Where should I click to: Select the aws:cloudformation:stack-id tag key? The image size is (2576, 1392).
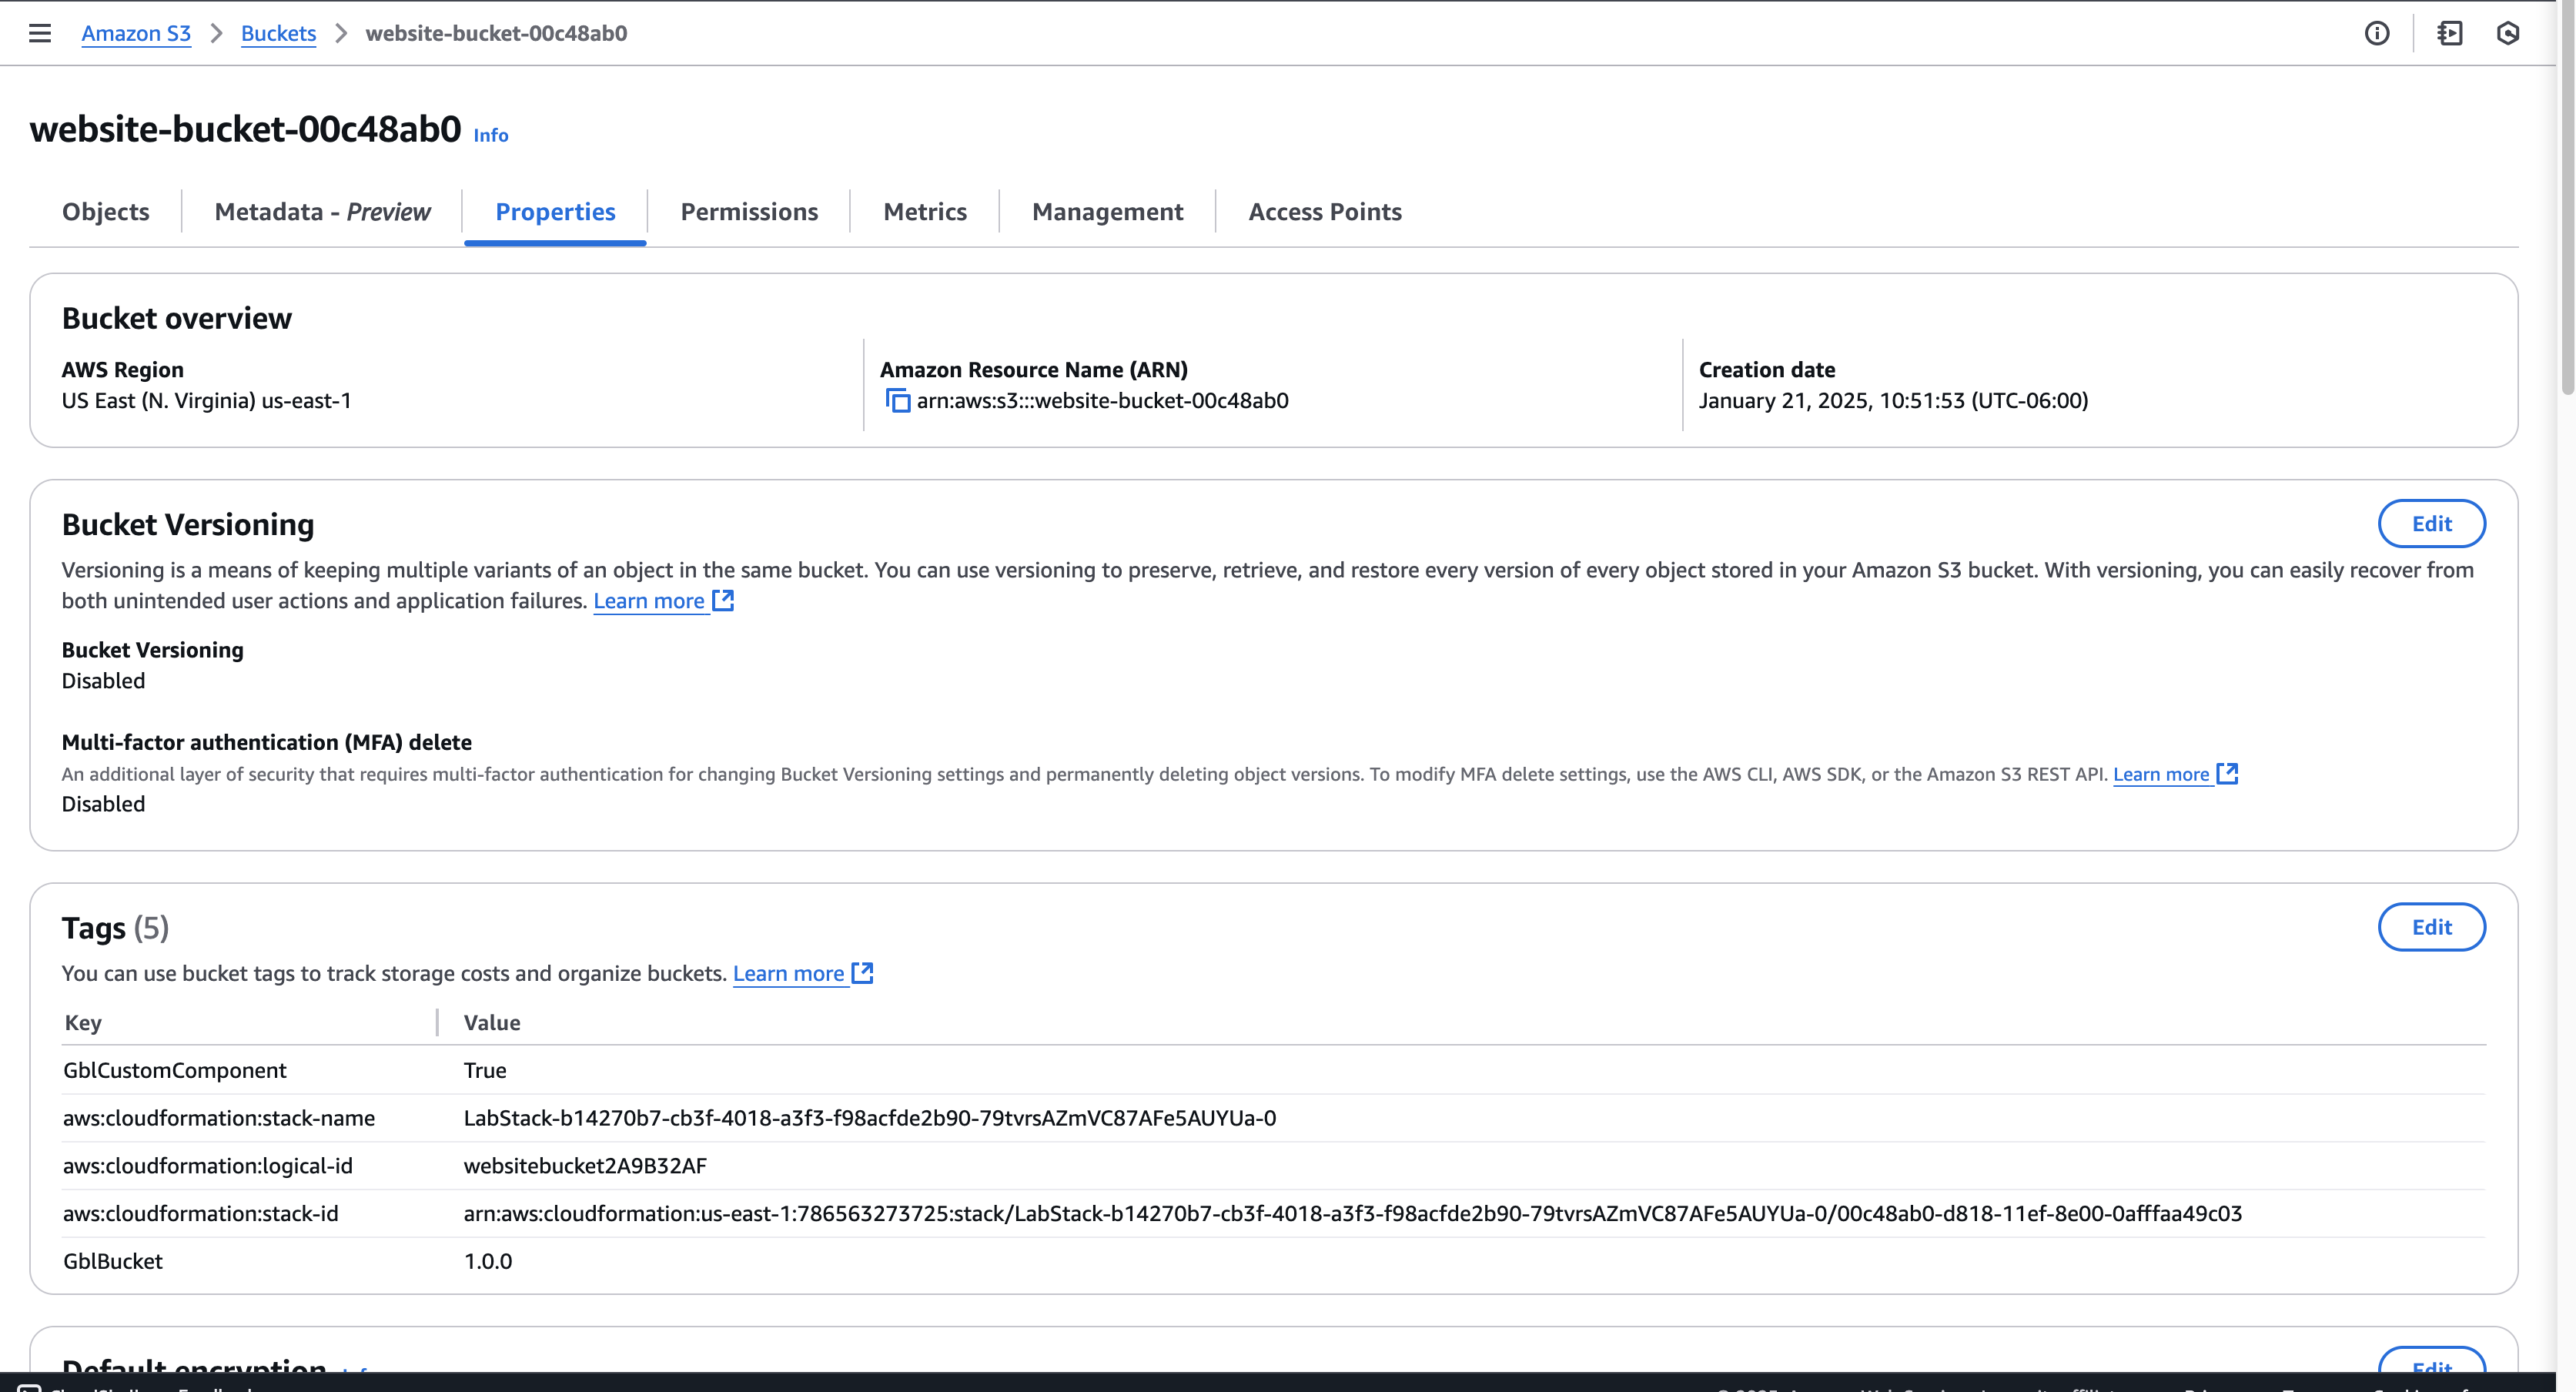(x=201, y=1213)
